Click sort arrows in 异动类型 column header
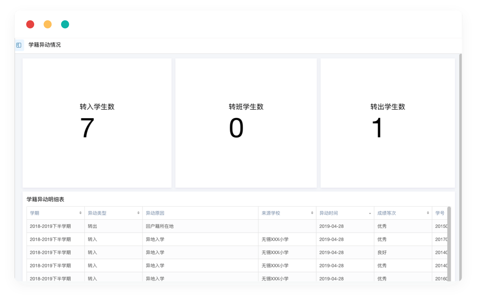Viewport: 477px width, 300px height. pos(138,213)
